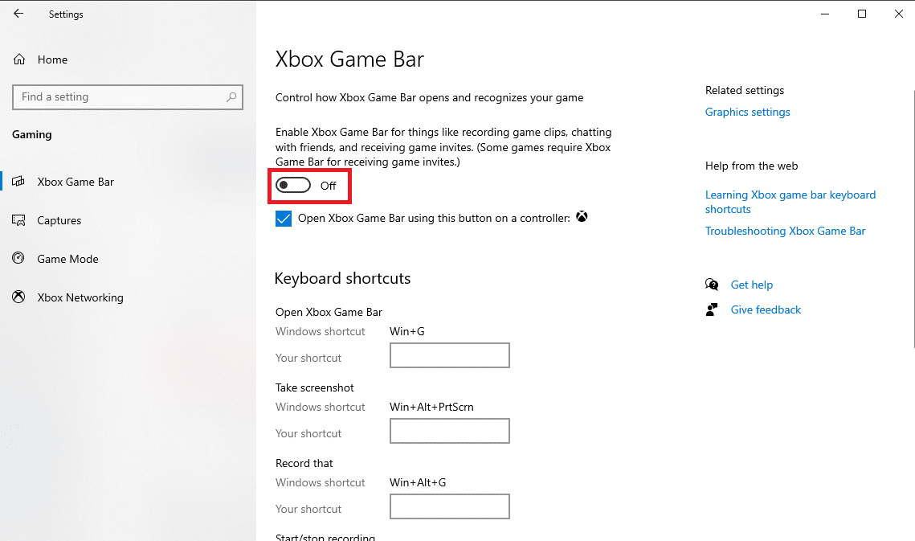915x541 pixels.
Task: Open Learning Xbox game bar keyboard shortcuts link
Action: tap(790, 202)
